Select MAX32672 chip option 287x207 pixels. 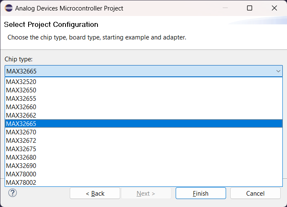click(144, 140)
